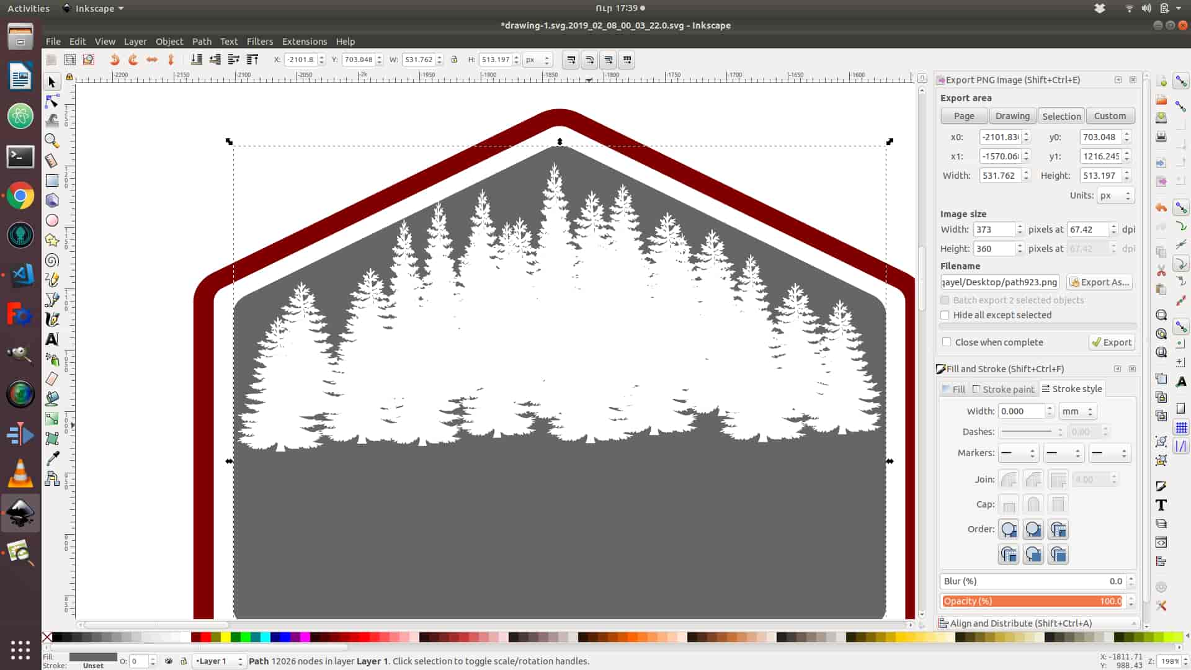This screenshot has height=670, width=1191.
Task: Open stroke width mm unit dropdown
Action: [x=1077, y=411]
